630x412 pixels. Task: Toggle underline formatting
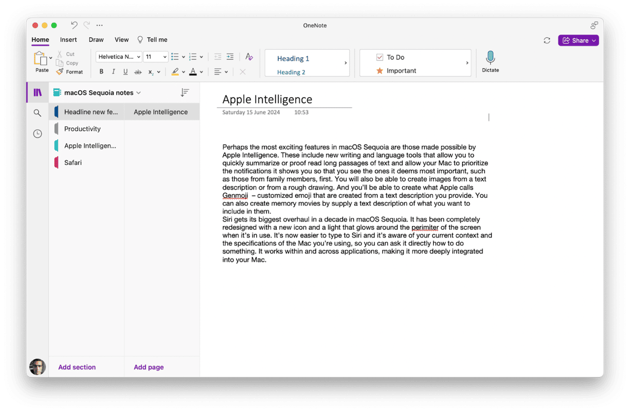click(125, 72)
